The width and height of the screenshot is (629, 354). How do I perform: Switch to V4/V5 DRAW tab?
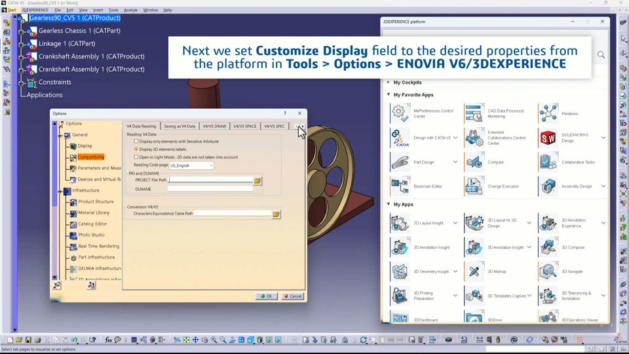pyautogui.click(x=214, y=126)
